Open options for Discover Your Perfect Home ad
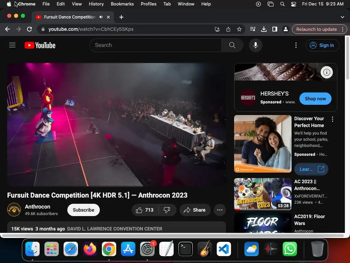Screen dimensions: 350x263 (333, 119)
